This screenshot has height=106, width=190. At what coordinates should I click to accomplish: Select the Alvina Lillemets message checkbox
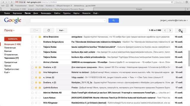(32, 62)
